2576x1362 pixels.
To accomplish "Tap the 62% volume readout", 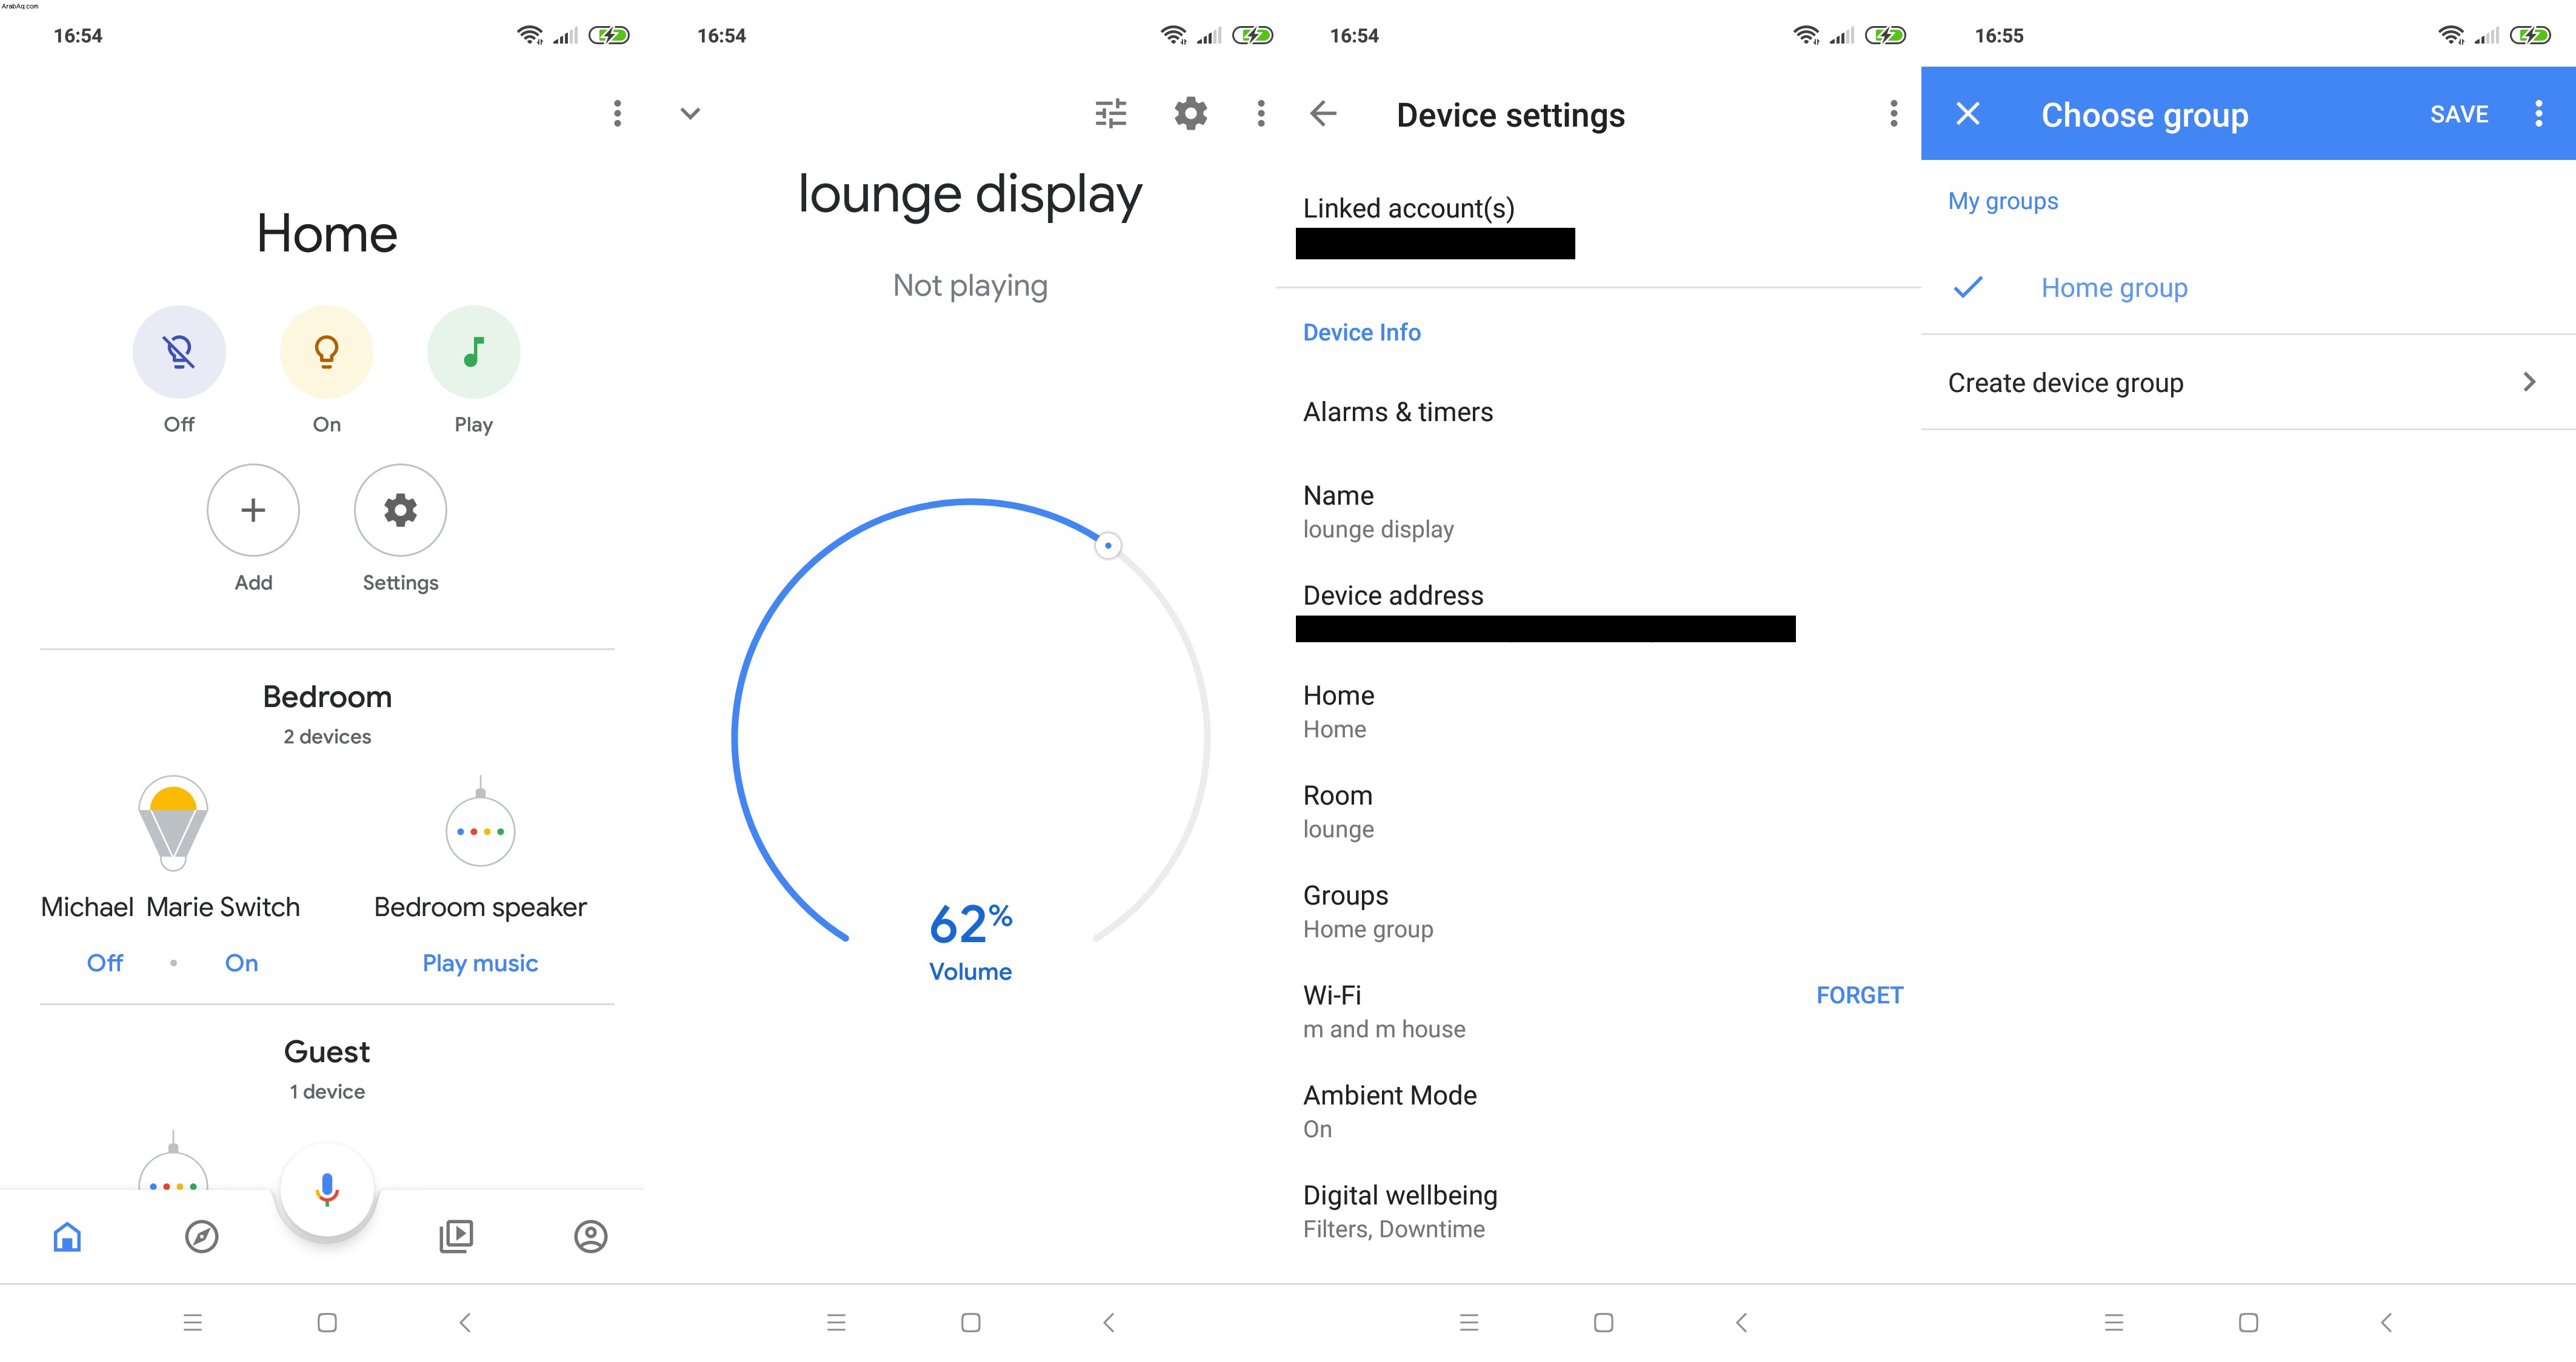I will tap(970, 925).
